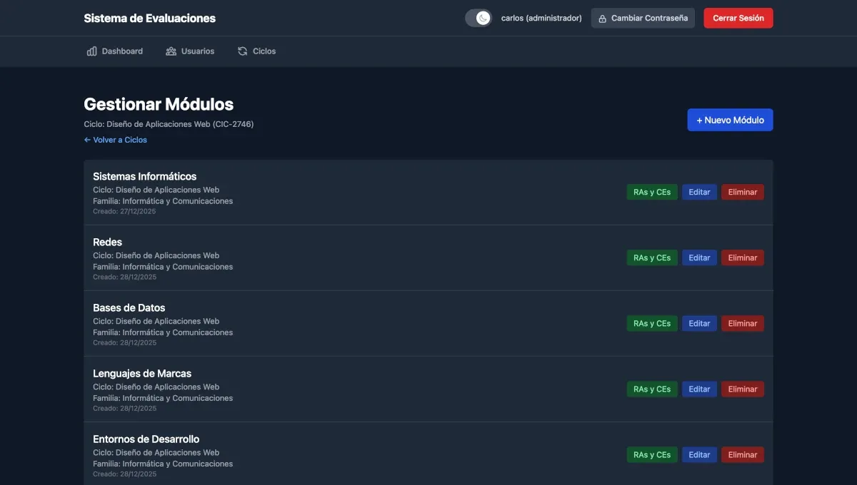Delete the Bases de Datos module

pos(742,323)
